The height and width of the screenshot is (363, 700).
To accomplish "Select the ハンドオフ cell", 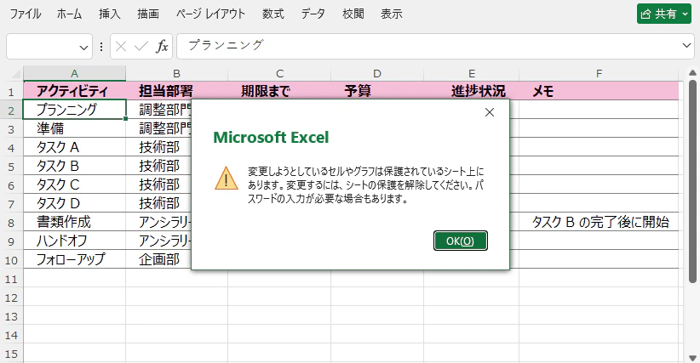I will tap(75, 241).
